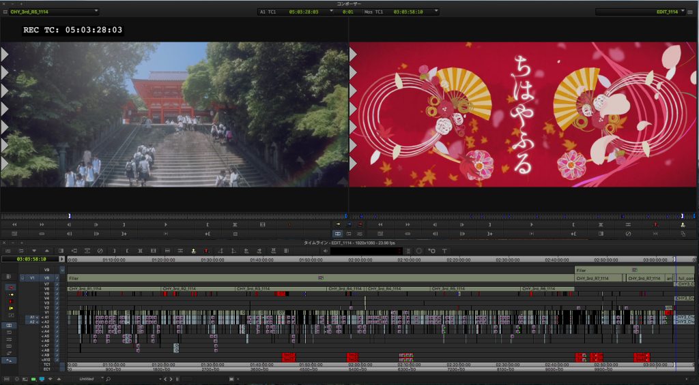The height and width of the screenshot is (385, 699).
Task: Open Title tool T icon in timeline toolbar
Action: (444, 251)
